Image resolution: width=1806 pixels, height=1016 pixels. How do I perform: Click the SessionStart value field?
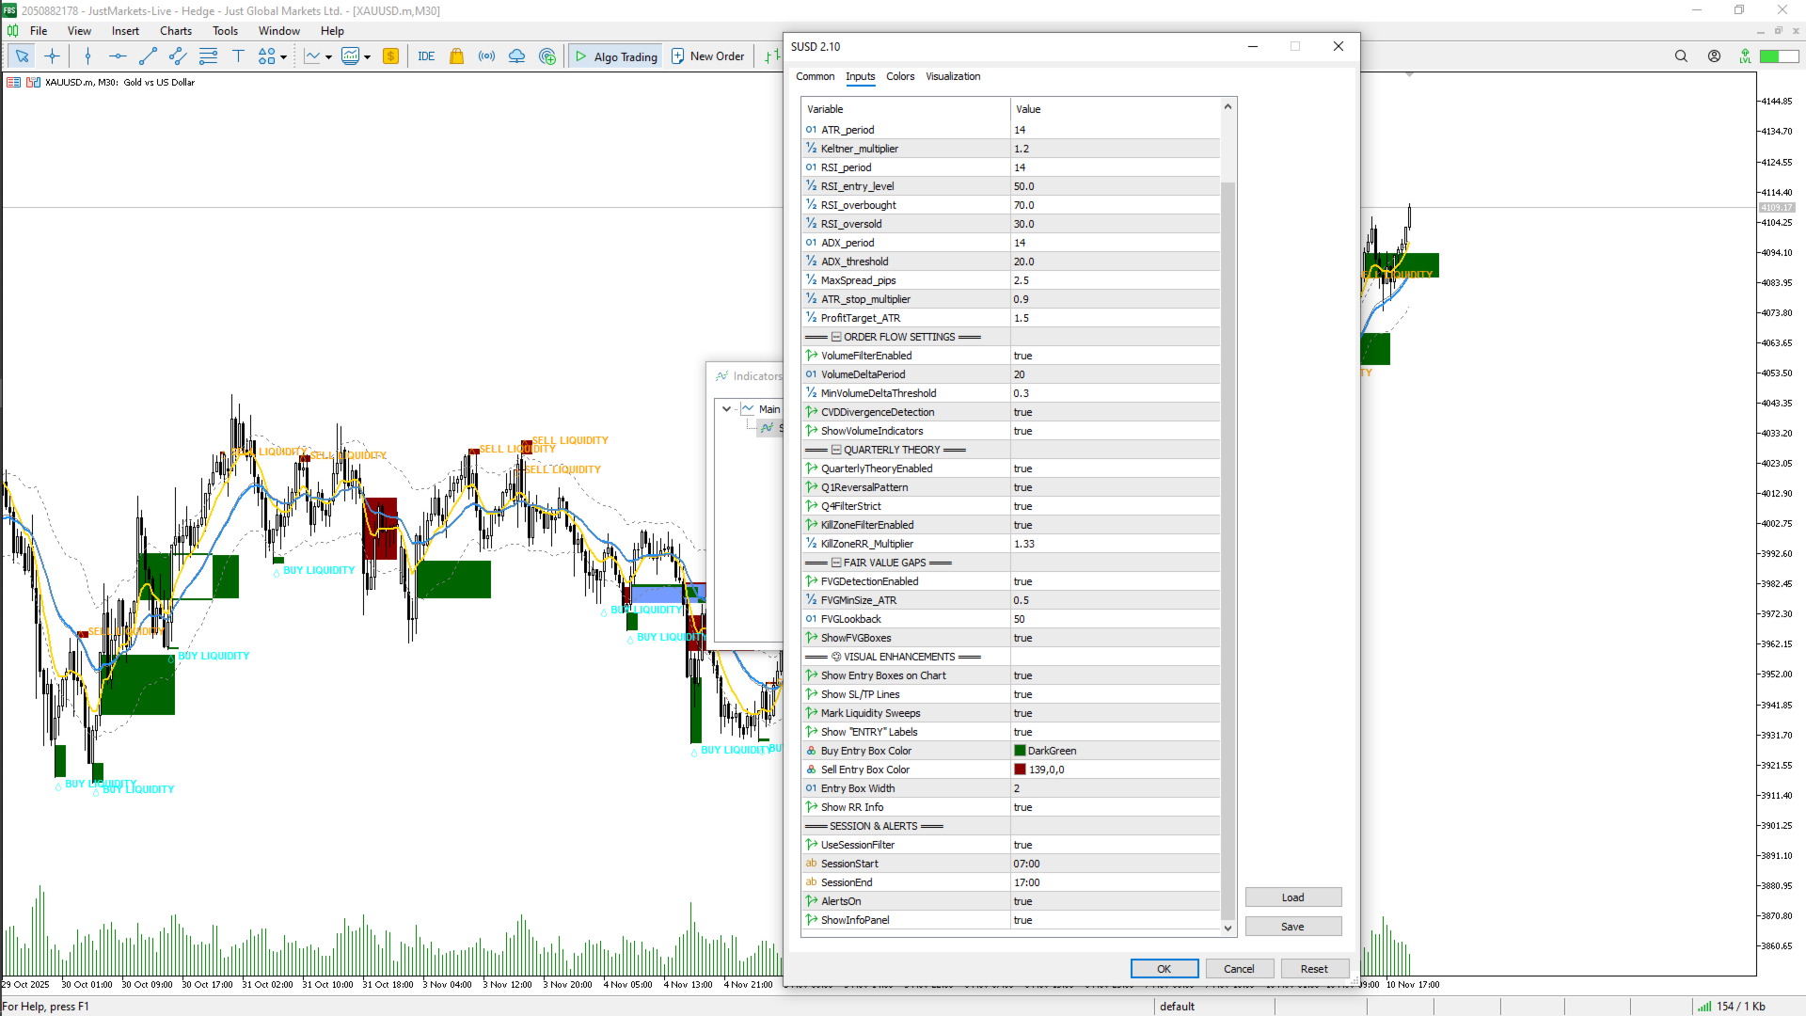click(x=1115, y=864)
